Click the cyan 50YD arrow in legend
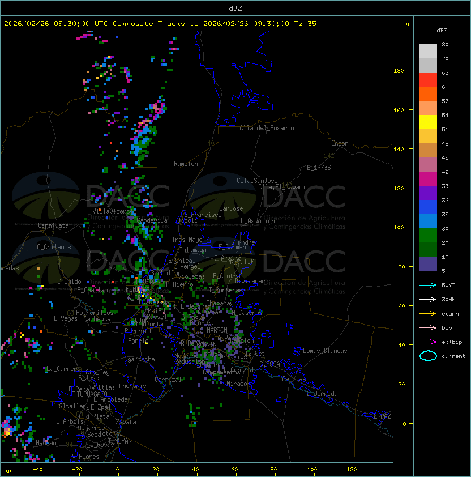Viewport: 471px width, 477px height. coord(428,286)
